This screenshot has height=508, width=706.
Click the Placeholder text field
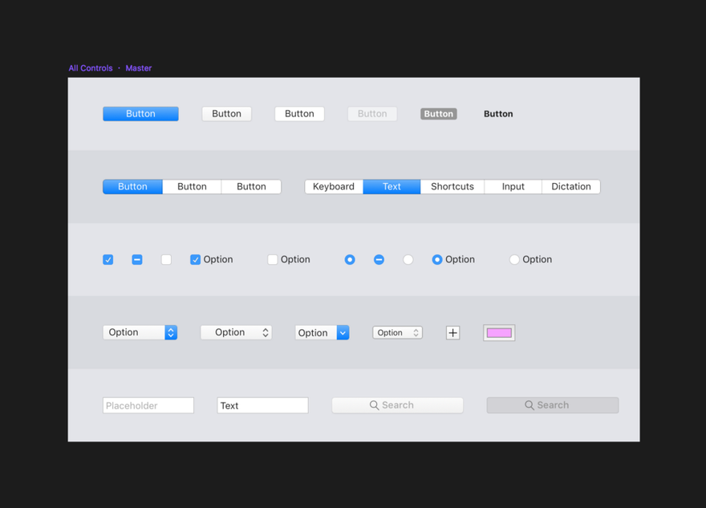pyautogui.click(x=148, y=405)
